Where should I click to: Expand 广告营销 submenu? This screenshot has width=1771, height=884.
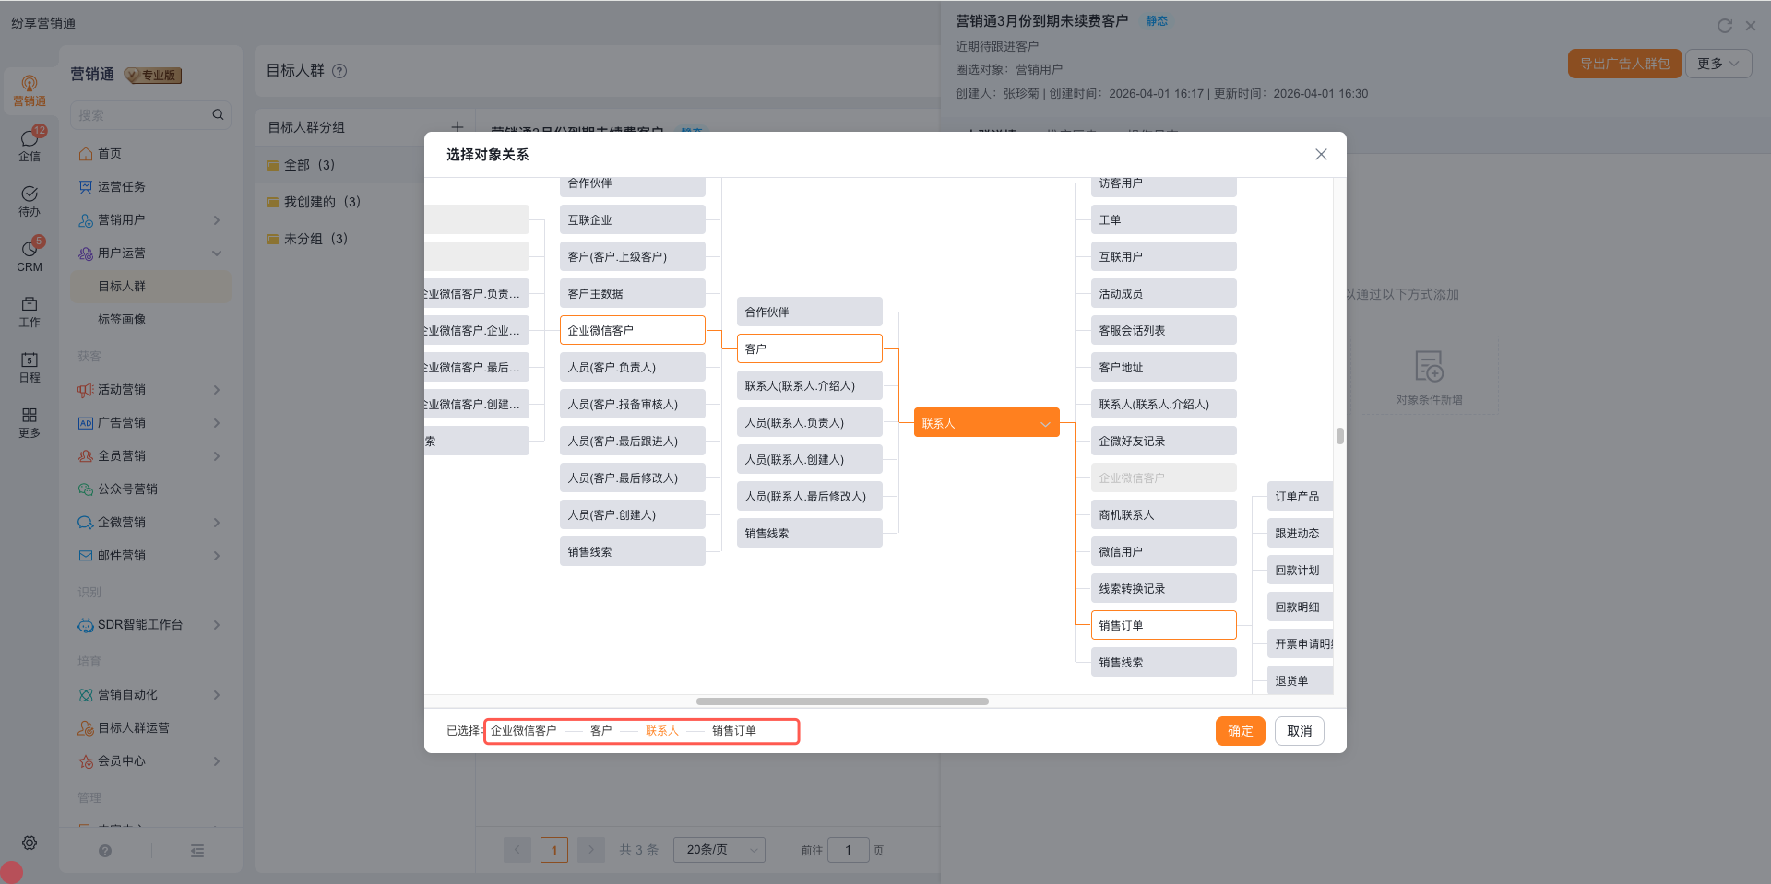coord(217,423)
